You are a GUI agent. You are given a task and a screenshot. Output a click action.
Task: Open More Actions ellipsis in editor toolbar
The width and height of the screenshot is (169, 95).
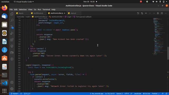click(166, 13)
